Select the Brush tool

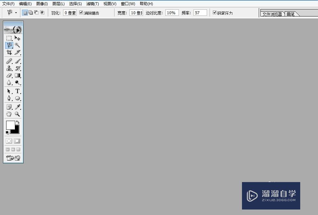(17, 61)
